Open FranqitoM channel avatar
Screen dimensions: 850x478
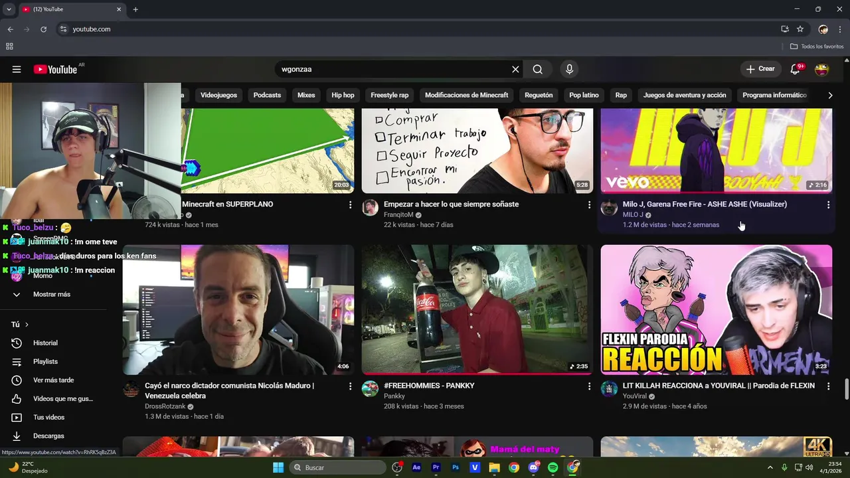[x=370, y=208]
